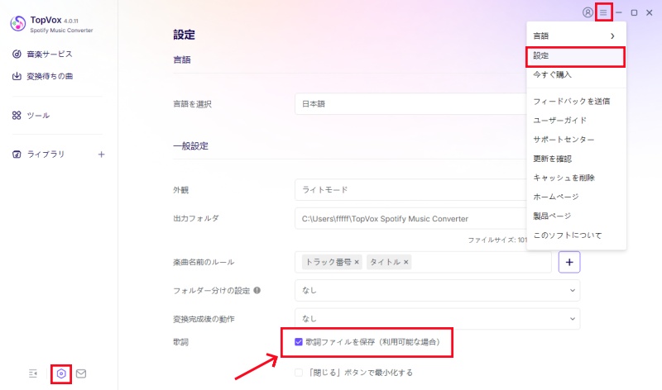Choose キャッシュを削除 menu entry
This screenshot has width=662, height=390.
564,178
